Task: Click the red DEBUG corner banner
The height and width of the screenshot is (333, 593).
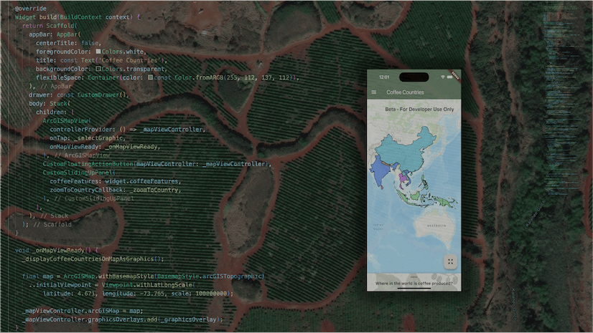Action: 455,75
